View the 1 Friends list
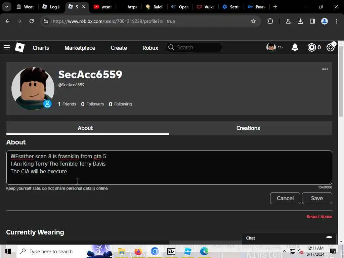 [x=67, y=104]
